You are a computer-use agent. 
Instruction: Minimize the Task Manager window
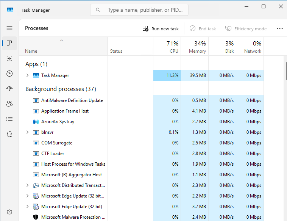click(x=246, y=6)
